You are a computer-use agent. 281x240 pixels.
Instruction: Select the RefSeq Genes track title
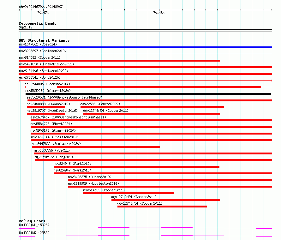[32, 221]
